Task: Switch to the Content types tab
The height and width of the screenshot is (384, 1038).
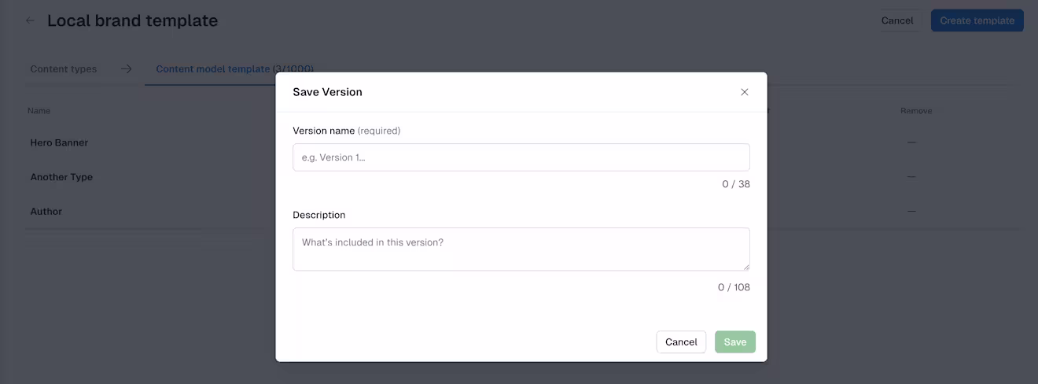Action: click(x=64, y=69)
